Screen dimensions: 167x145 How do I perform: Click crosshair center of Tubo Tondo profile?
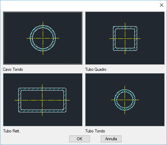click(x=125, y=100)
